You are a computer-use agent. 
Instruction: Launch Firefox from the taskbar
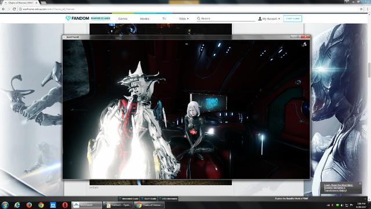[29, 205]
